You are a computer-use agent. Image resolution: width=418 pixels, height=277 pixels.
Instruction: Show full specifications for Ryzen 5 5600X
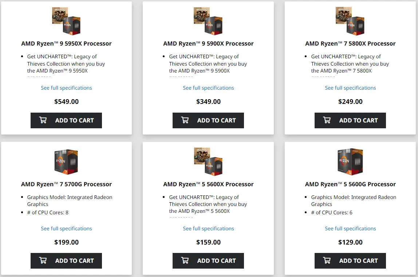click(x=208, y=229)
